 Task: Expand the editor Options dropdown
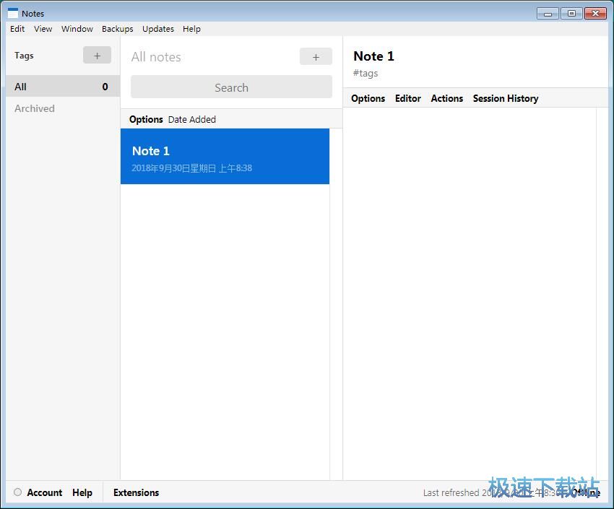[x=368, y=98]
